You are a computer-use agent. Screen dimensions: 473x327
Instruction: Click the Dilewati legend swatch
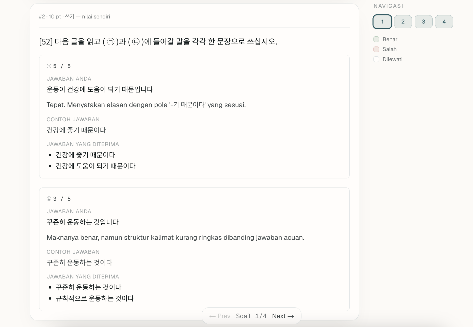click(x=376, y=59)
